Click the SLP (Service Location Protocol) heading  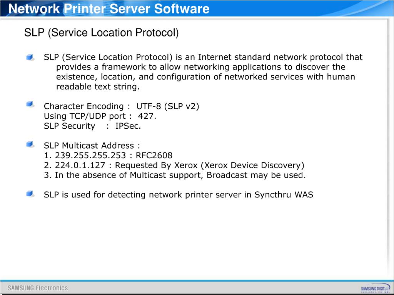click(101, 33)
